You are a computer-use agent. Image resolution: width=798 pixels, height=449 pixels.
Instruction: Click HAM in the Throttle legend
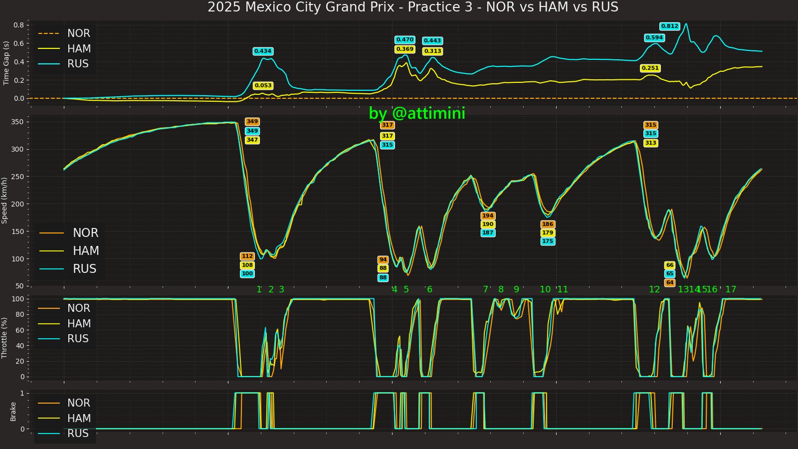point(79,324)
